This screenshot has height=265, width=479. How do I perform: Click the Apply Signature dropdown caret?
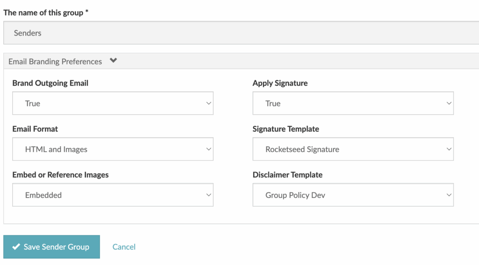coord(449,103)
